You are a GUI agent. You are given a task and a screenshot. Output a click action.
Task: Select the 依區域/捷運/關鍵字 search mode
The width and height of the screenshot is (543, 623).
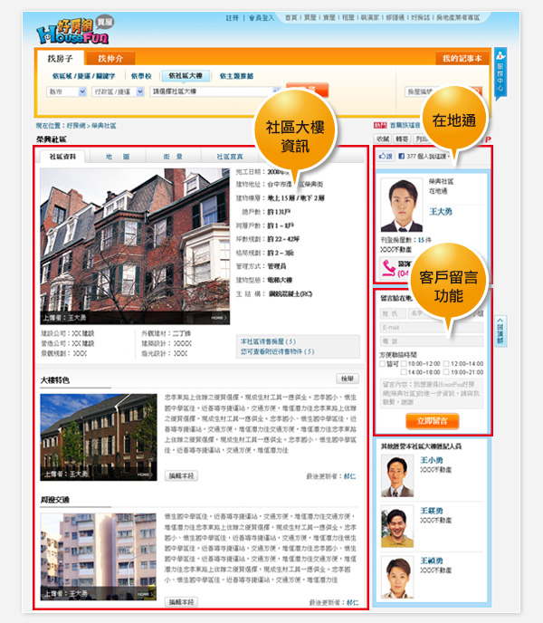83,76
